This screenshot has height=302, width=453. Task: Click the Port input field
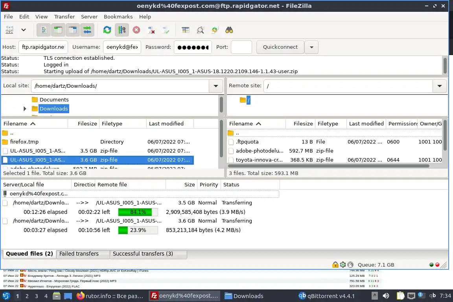pos(241,47)
